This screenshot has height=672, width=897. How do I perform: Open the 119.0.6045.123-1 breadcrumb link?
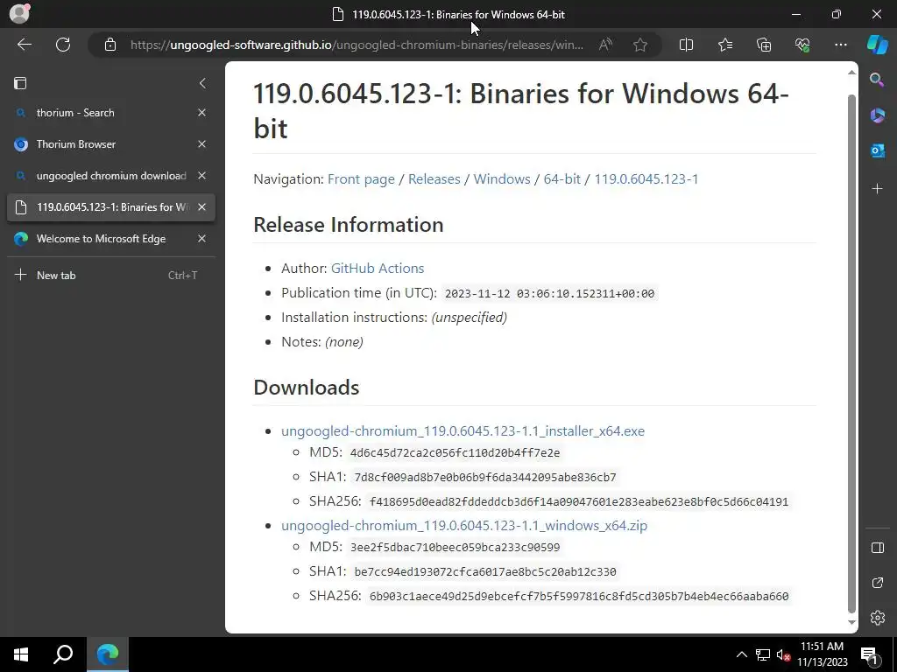(646, 178)
